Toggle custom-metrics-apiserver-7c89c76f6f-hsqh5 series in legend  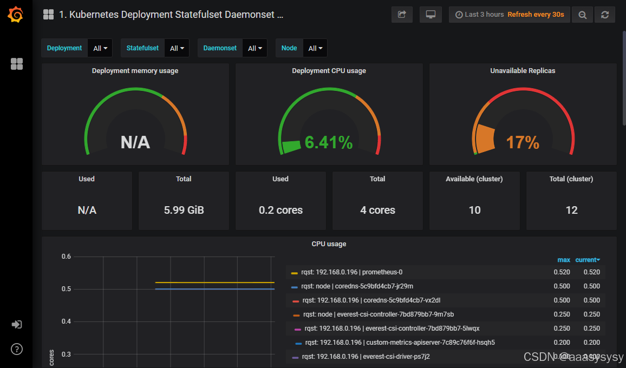[400, 343]
